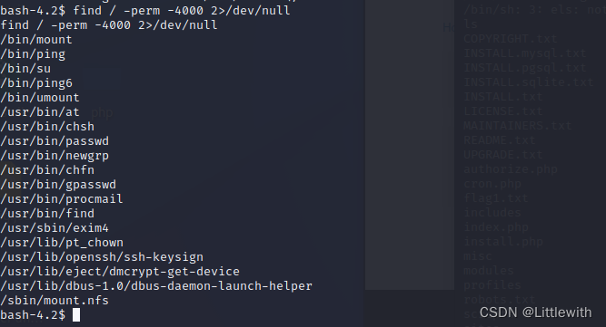Image resolution: width=606 pixels, height=327 pixels.
Task: Click the terminal cursor block at the prompt
Action: [76, 314]
